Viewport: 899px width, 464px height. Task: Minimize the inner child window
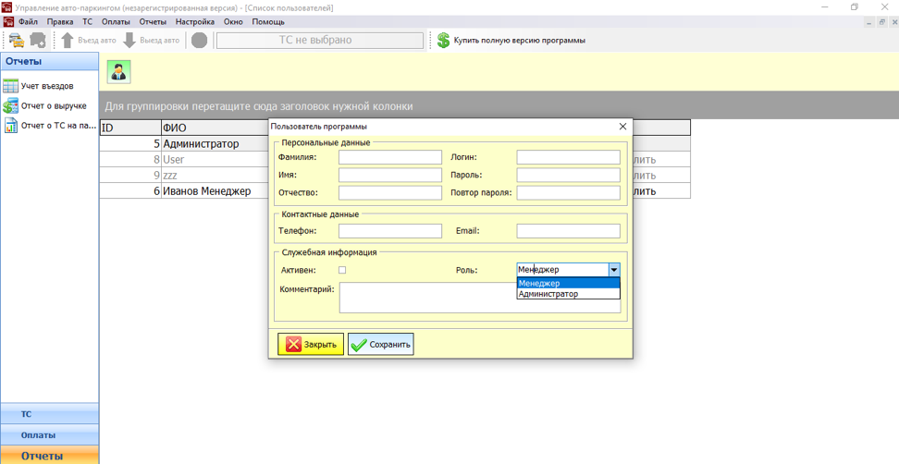(870, 22)
